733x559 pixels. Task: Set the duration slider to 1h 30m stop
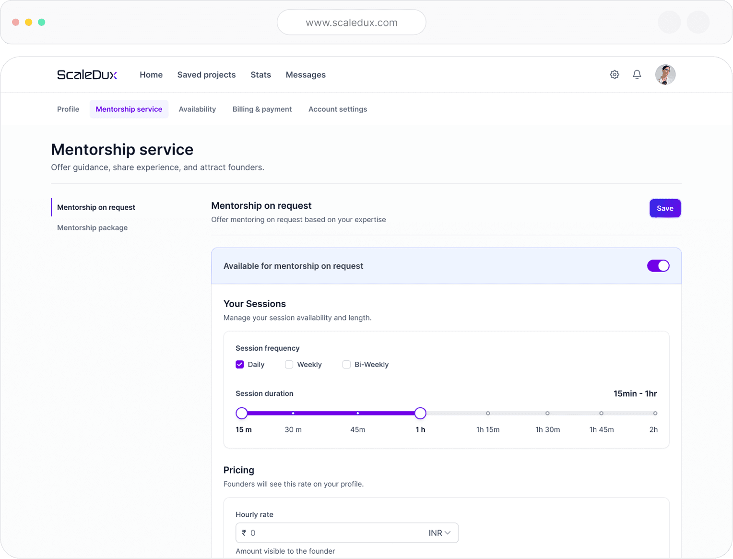tap(547, 413)
